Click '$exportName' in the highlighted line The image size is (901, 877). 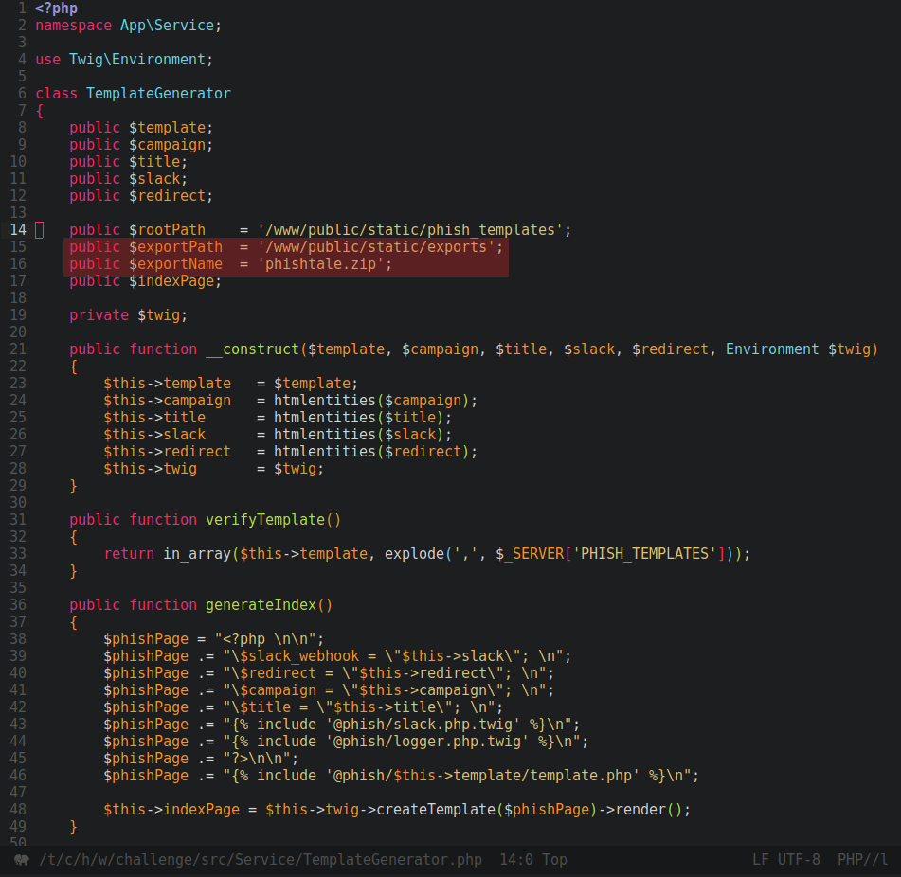pyautogui.click(x=176, y=264)
